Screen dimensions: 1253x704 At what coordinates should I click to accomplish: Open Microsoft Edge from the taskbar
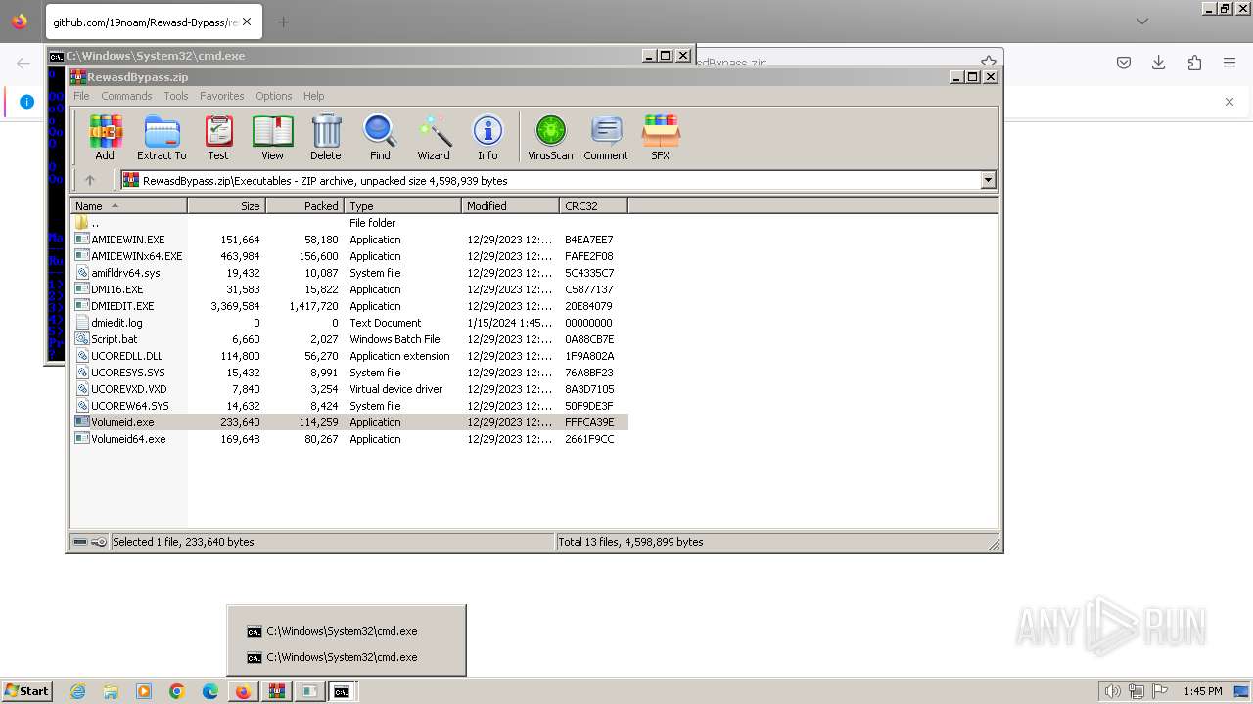210,691
